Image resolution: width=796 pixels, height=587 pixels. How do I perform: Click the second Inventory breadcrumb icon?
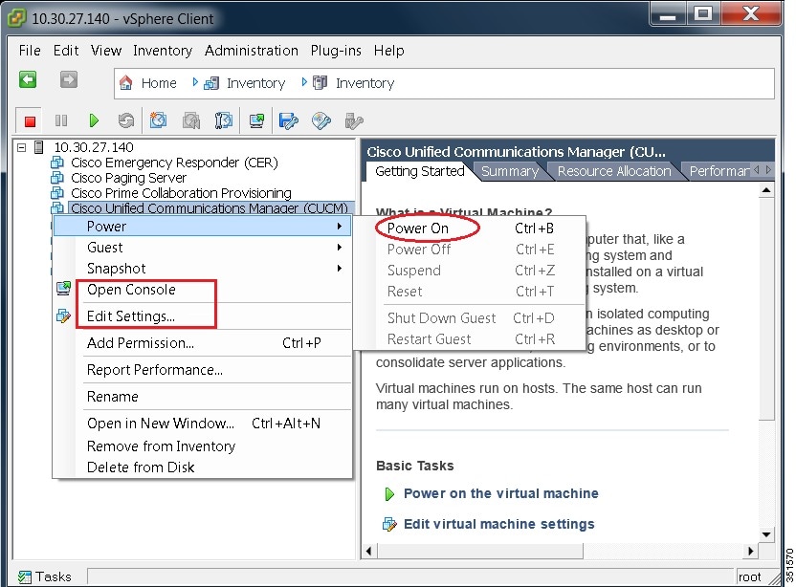320,82
